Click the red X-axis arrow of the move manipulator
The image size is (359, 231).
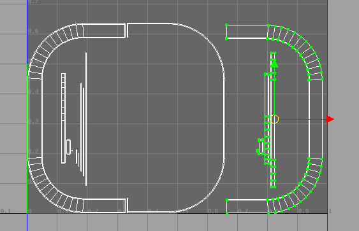330,119
